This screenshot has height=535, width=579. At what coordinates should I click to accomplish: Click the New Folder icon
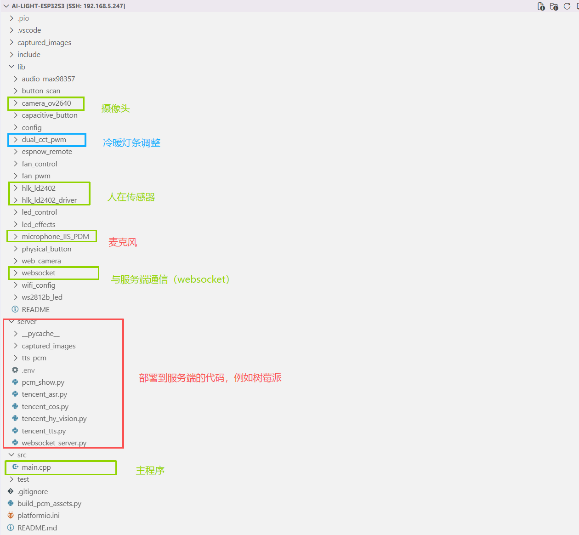coord(554,6)
